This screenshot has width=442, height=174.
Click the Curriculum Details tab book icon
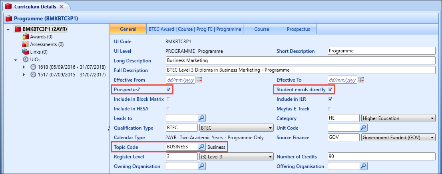coord(9,6)
